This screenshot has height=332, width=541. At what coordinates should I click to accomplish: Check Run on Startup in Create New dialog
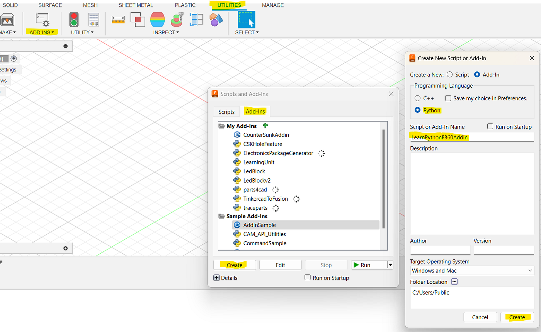point(490,127)
